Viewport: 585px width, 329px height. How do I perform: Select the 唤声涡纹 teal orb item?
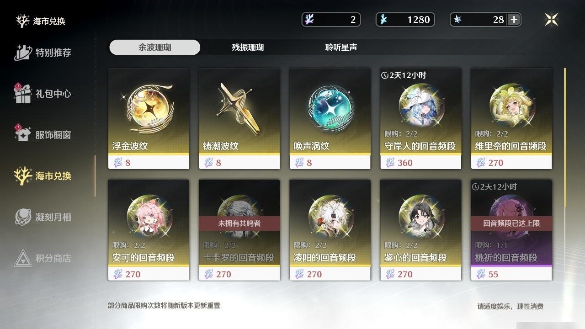click(x=330, y=119)
